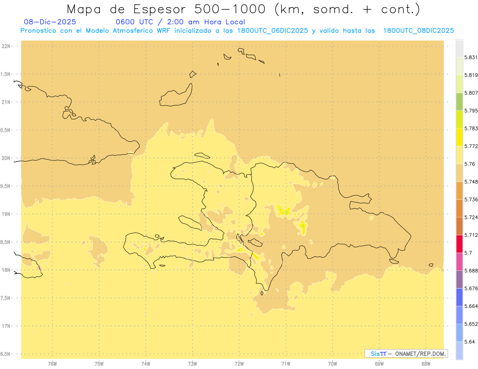
Task: Pick the bright yellow swatch between 5.772 and 5.783
Action: pos(459,137)
